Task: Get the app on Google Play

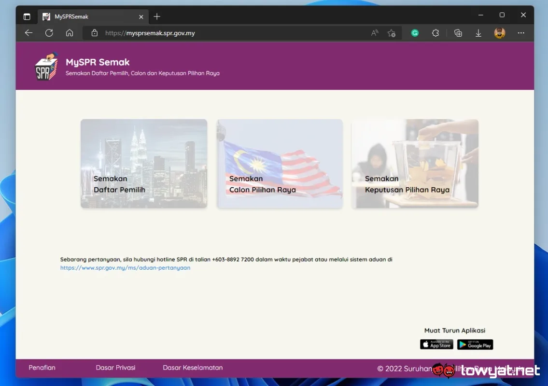Action: (x=475, y=345)
